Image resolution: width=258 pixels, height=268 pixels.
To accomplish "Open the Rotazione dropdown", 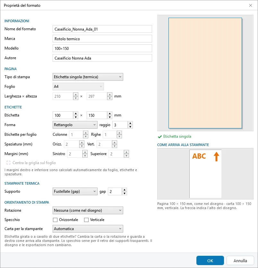I will point(88,210).
